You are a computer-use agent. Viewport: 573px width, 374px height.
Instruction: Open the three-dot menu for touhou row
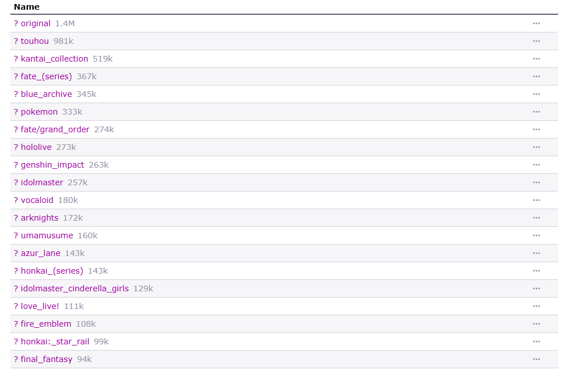tap(536, 41)
